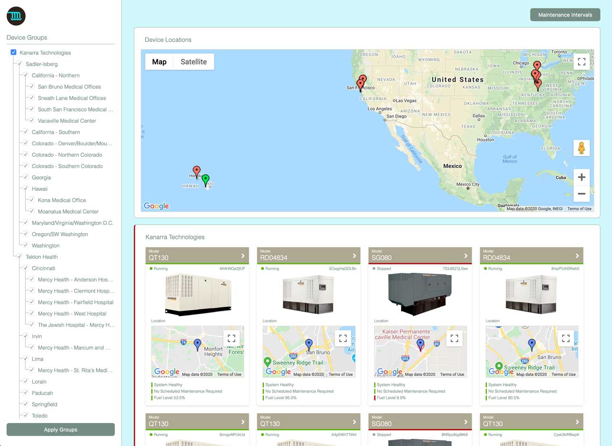Viewport: 612px width, 446px height.
Task: Click the Apply Groups button
Action: 61,429
